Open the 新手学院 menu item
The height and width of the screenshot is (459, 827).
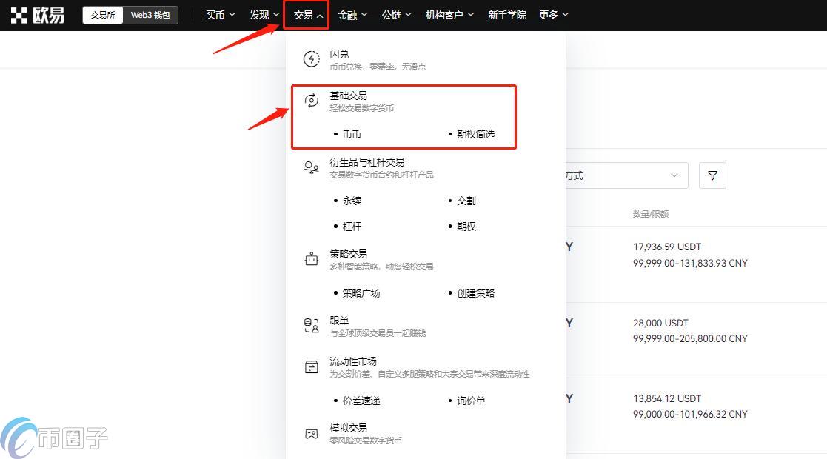click(506, 14)
